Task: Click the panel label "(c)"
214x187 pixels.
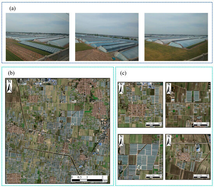Action: pyautogui.click(x=123, y=73)
